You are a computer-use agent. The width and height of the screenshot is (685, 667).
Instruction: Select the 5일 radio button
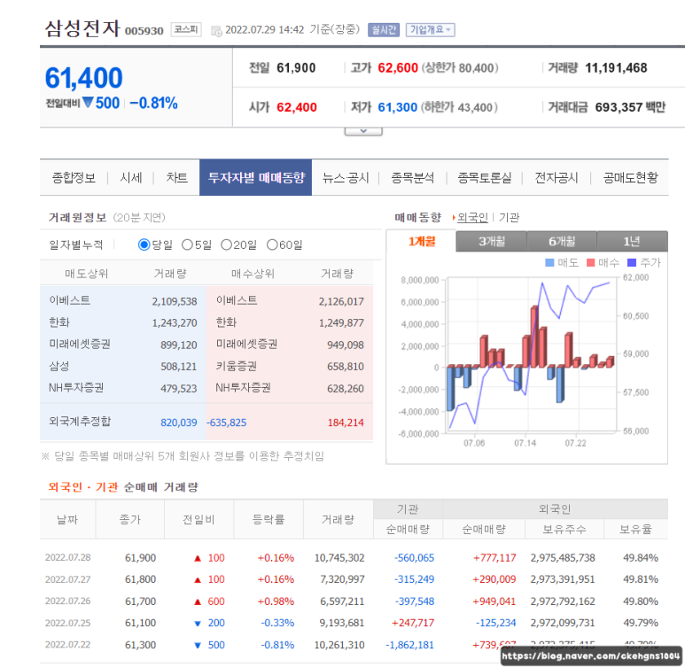(x=187, y=244)
